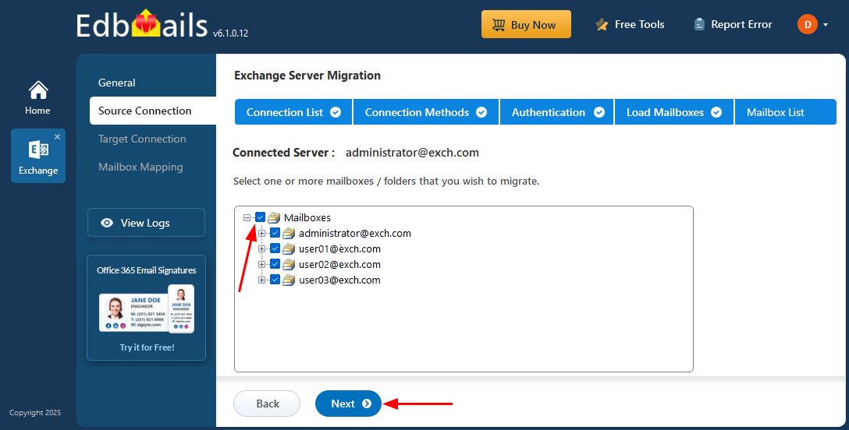Collapse the Mailboxes root node
849x430 pixels.
click(247, 217)
